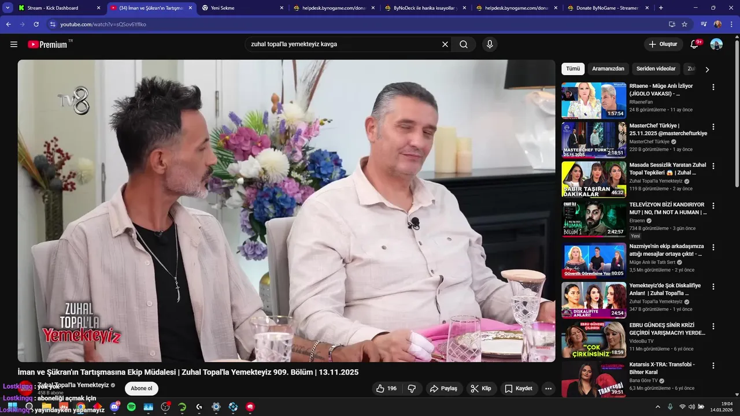Go forward with the browser forward arrow
The width and height of the screenshot is (740, 416).
23,24
